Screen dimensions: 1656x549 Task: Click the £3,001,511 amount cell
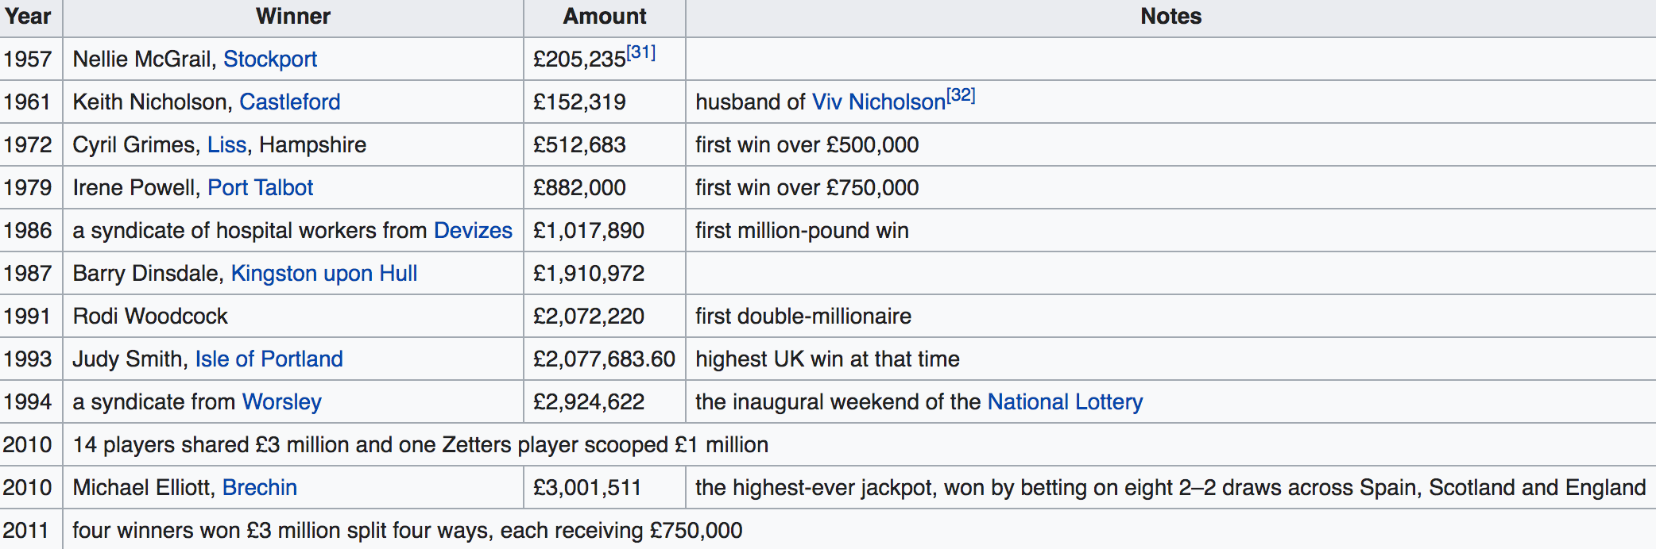click(x=605, y=488)
